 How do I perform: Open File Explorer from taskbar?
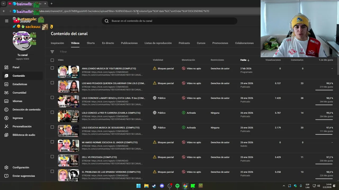(x=146, y=186)
